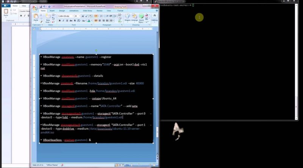Switch to the Insert ribbon tab

click(x=52, y=11)
